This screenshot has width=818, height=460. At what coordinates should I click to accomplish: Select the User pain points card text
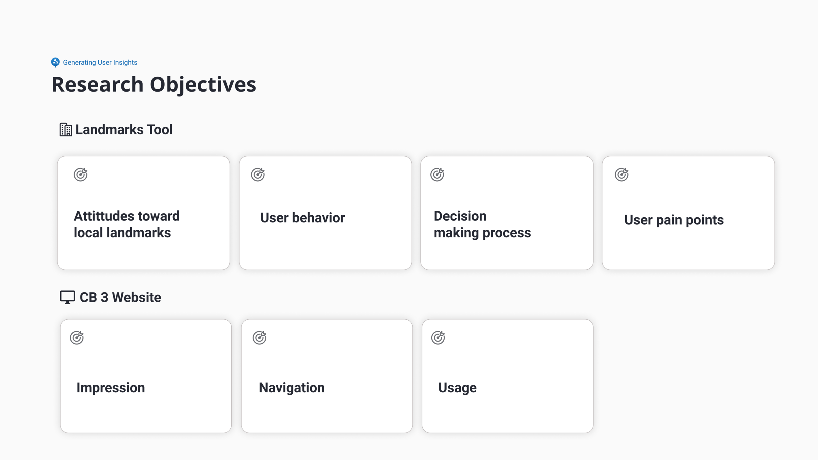pos(674,220)
